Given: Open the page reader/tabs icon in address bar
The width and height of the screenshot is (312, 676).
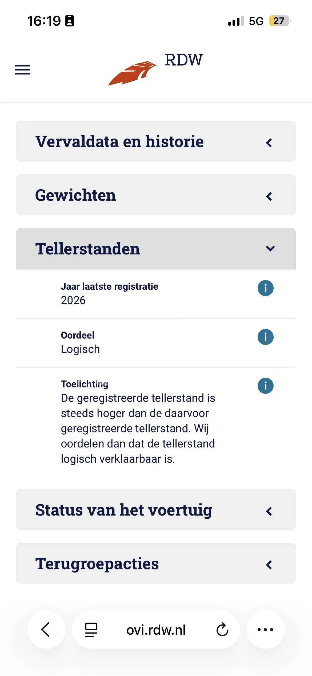Looking at the screenshot, I should point(91,630).
